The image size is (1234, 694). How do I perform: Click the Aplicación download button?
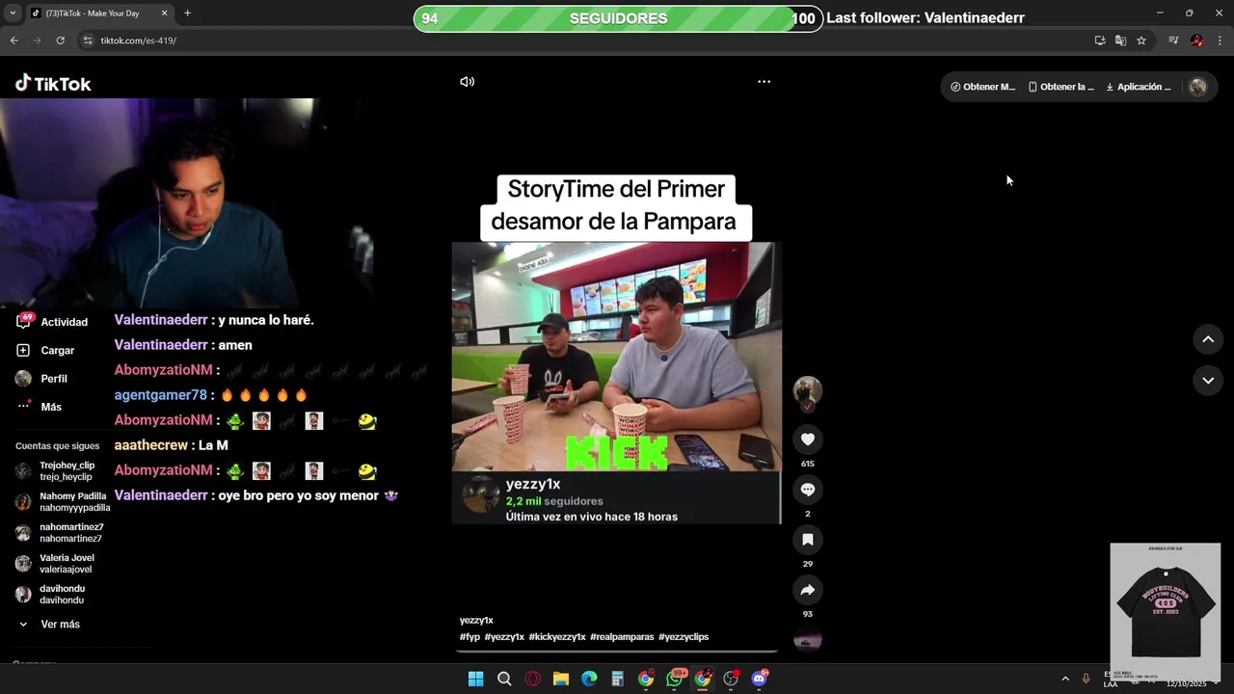(1138, 87)
